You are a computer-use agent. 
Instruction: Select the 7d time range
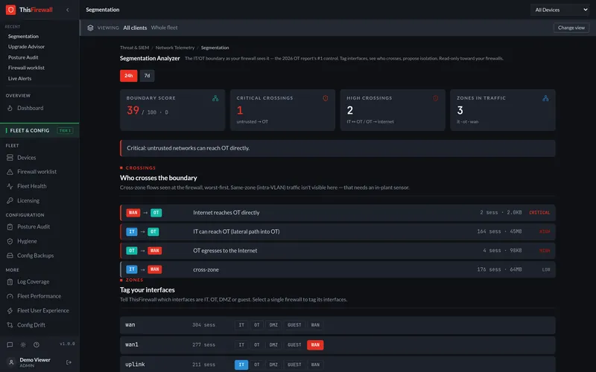(x=147, y=76)
